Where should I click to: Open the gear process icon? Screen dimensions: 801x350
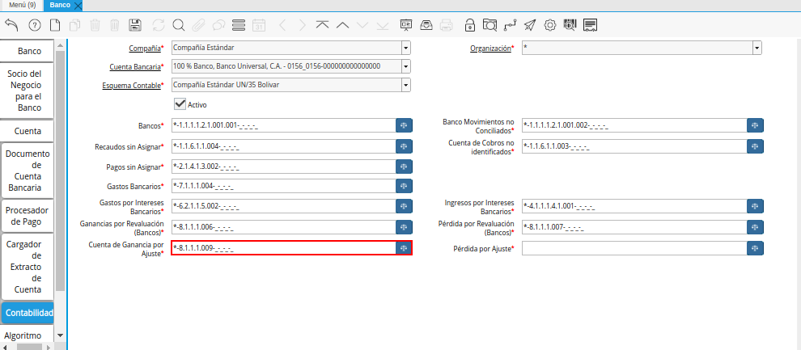[x=550, y=25]
